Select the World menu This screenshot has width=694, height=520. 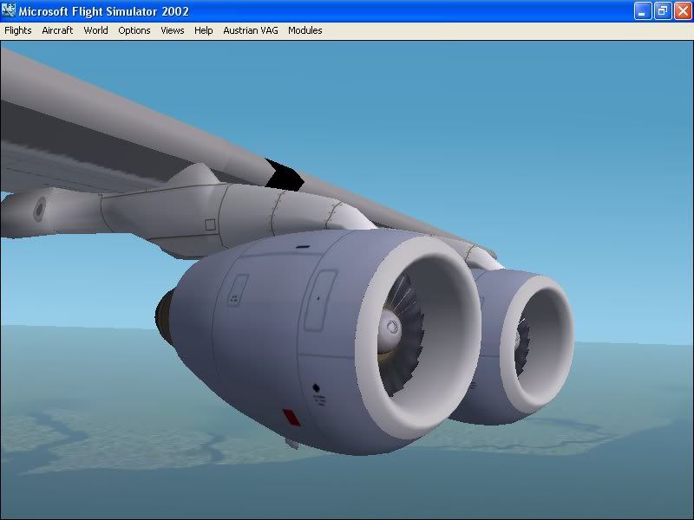(x=95, y=30)
